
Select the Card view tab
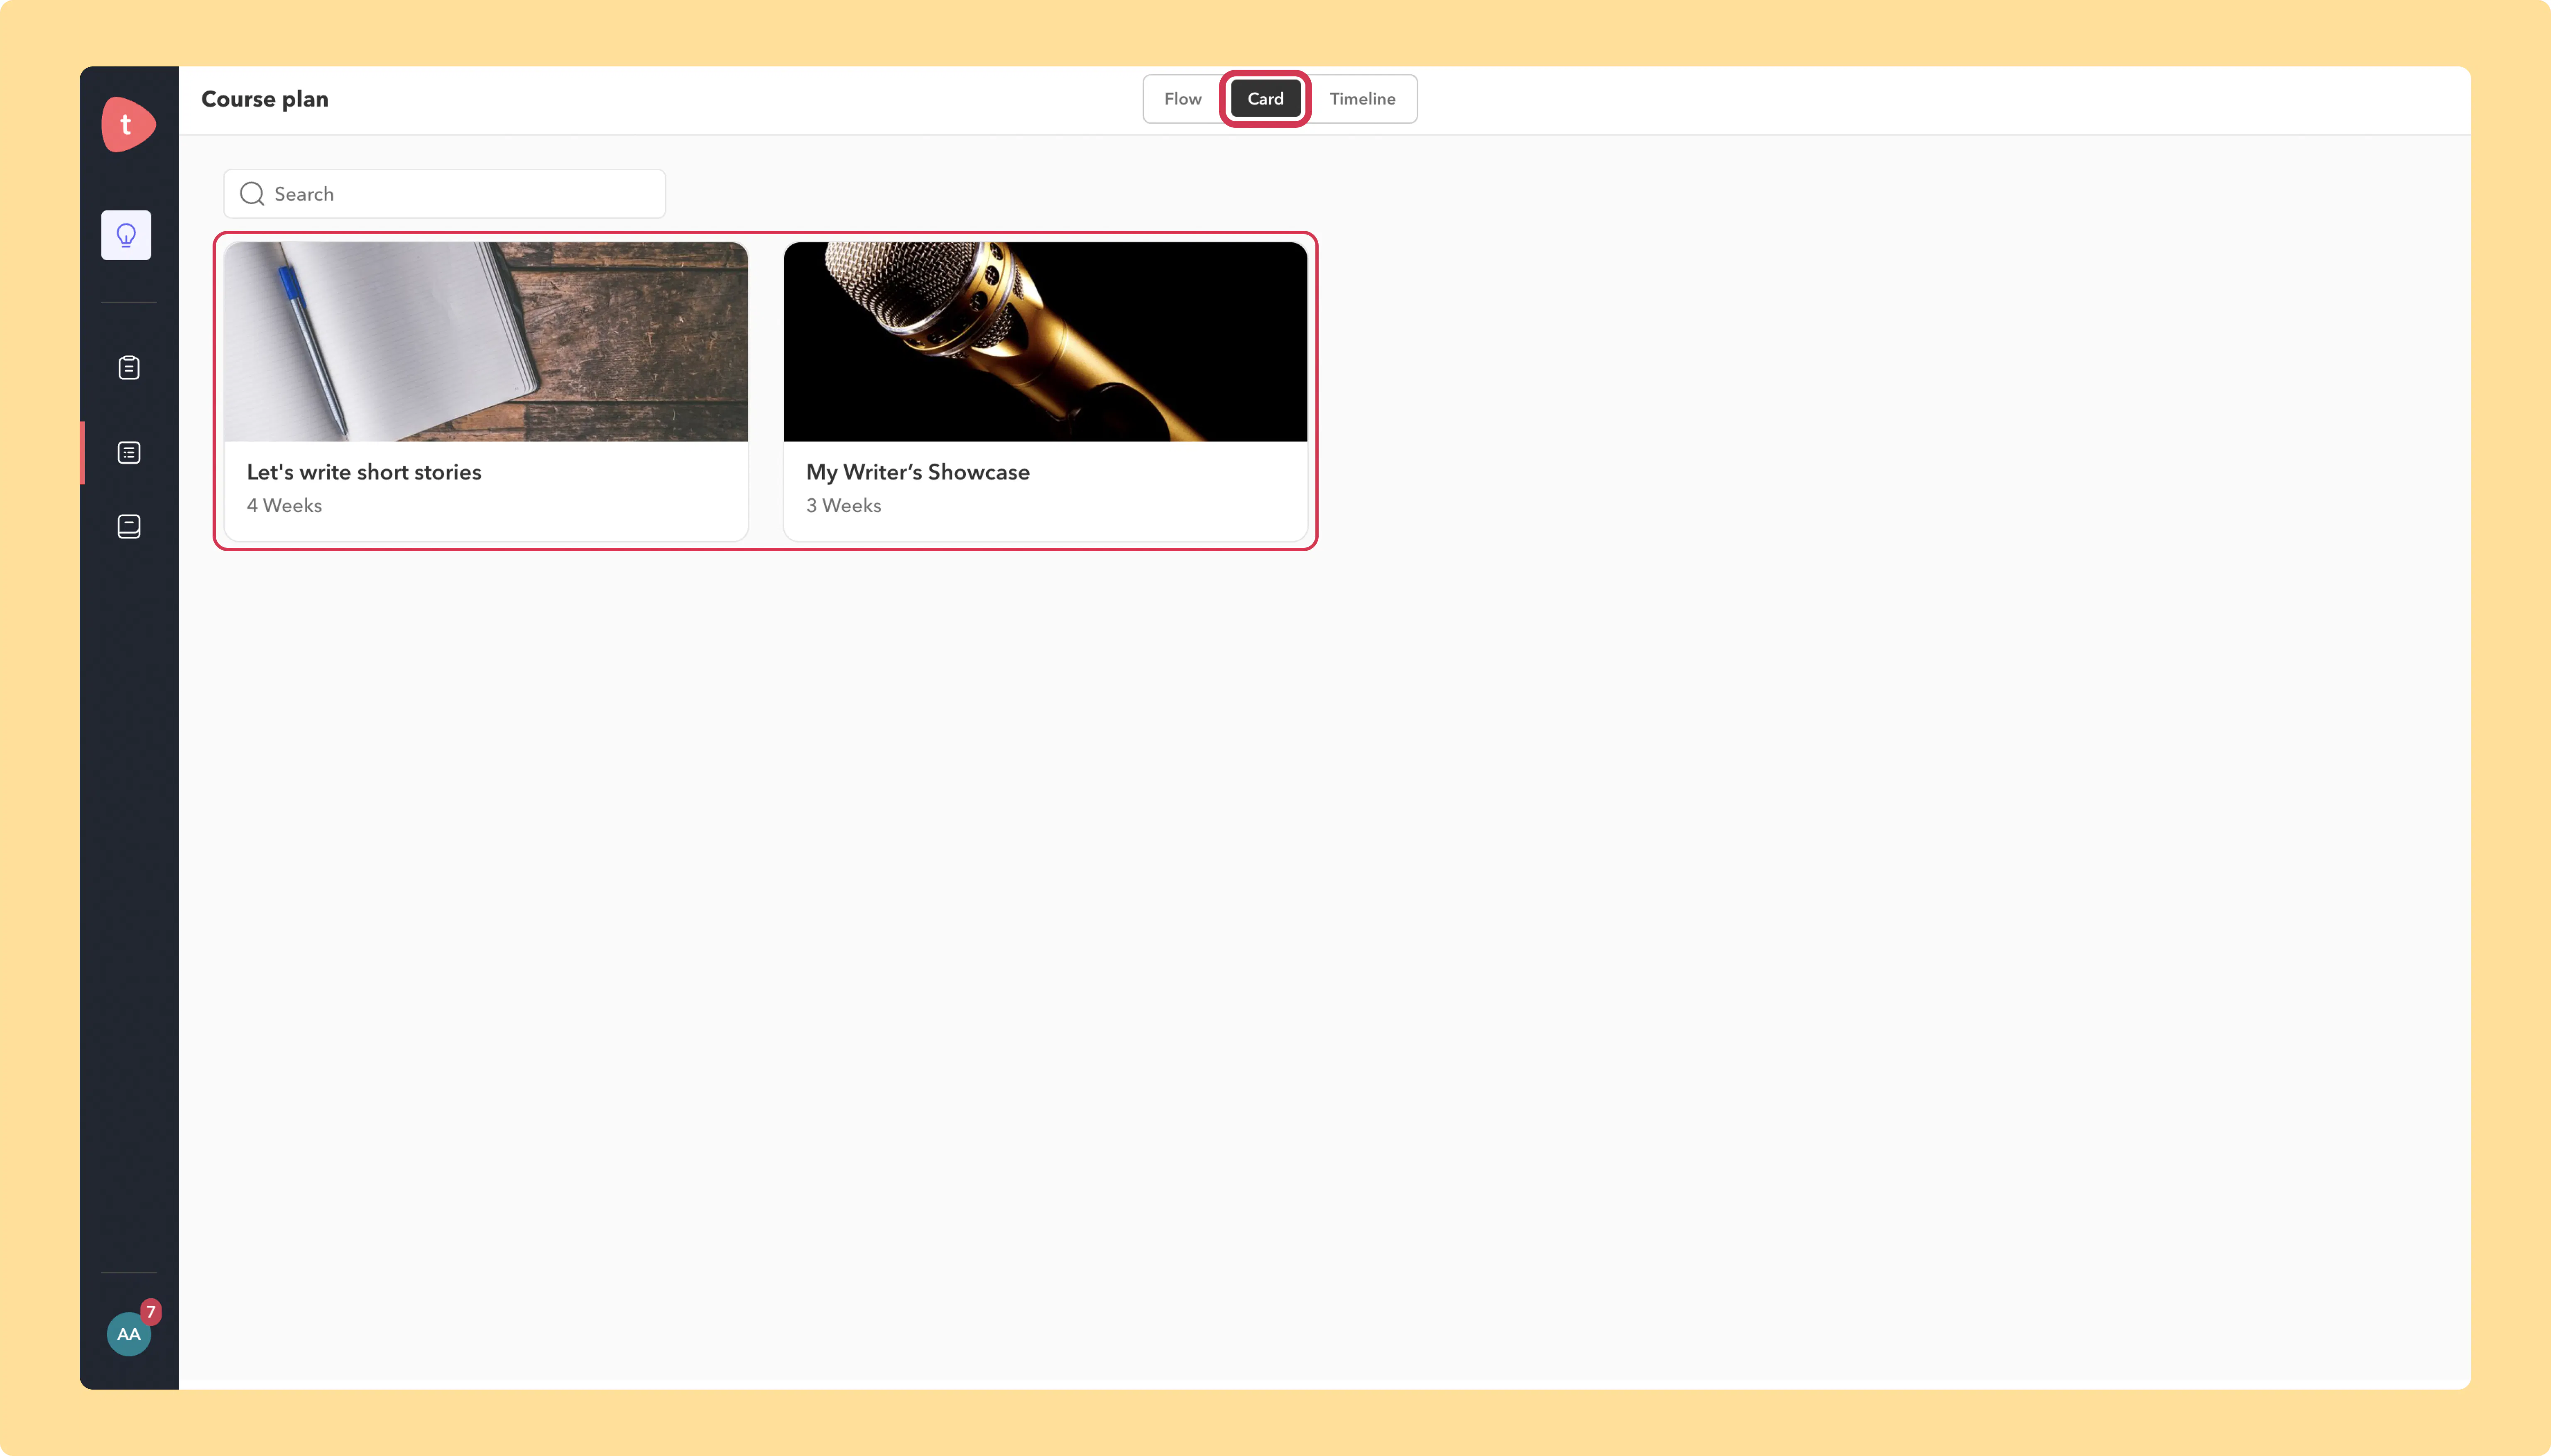(1266, 99)
